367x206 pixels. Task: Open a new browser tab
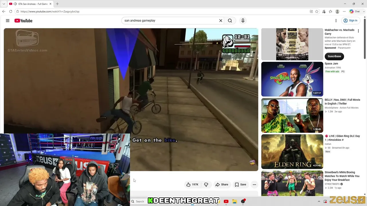point(57,4)
